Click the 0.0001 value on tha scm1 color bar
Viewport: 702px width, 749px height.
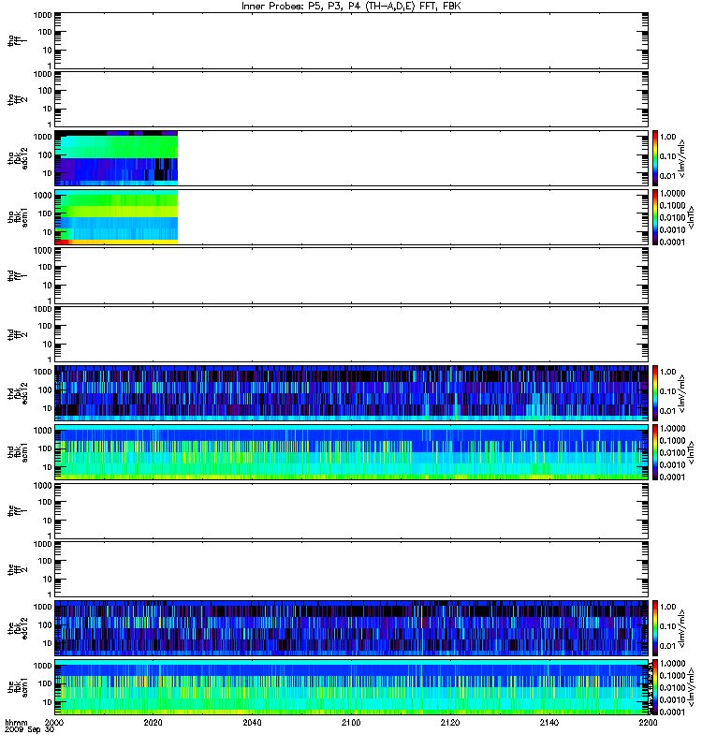672,242
